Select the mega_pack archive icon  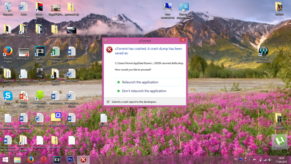click(x=56, y=120)
